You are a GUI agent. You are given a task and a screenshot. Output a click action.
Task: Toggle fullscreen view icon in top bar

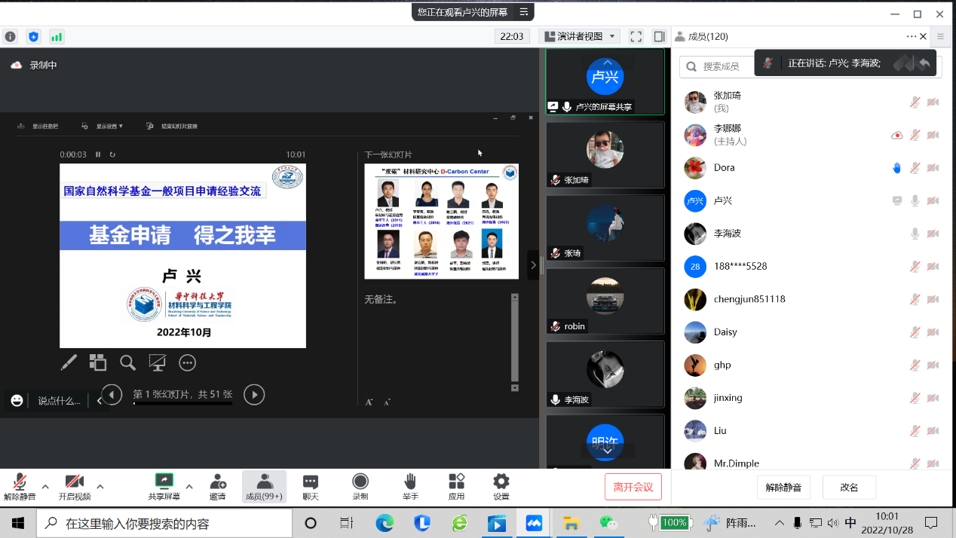click(636, 36)
